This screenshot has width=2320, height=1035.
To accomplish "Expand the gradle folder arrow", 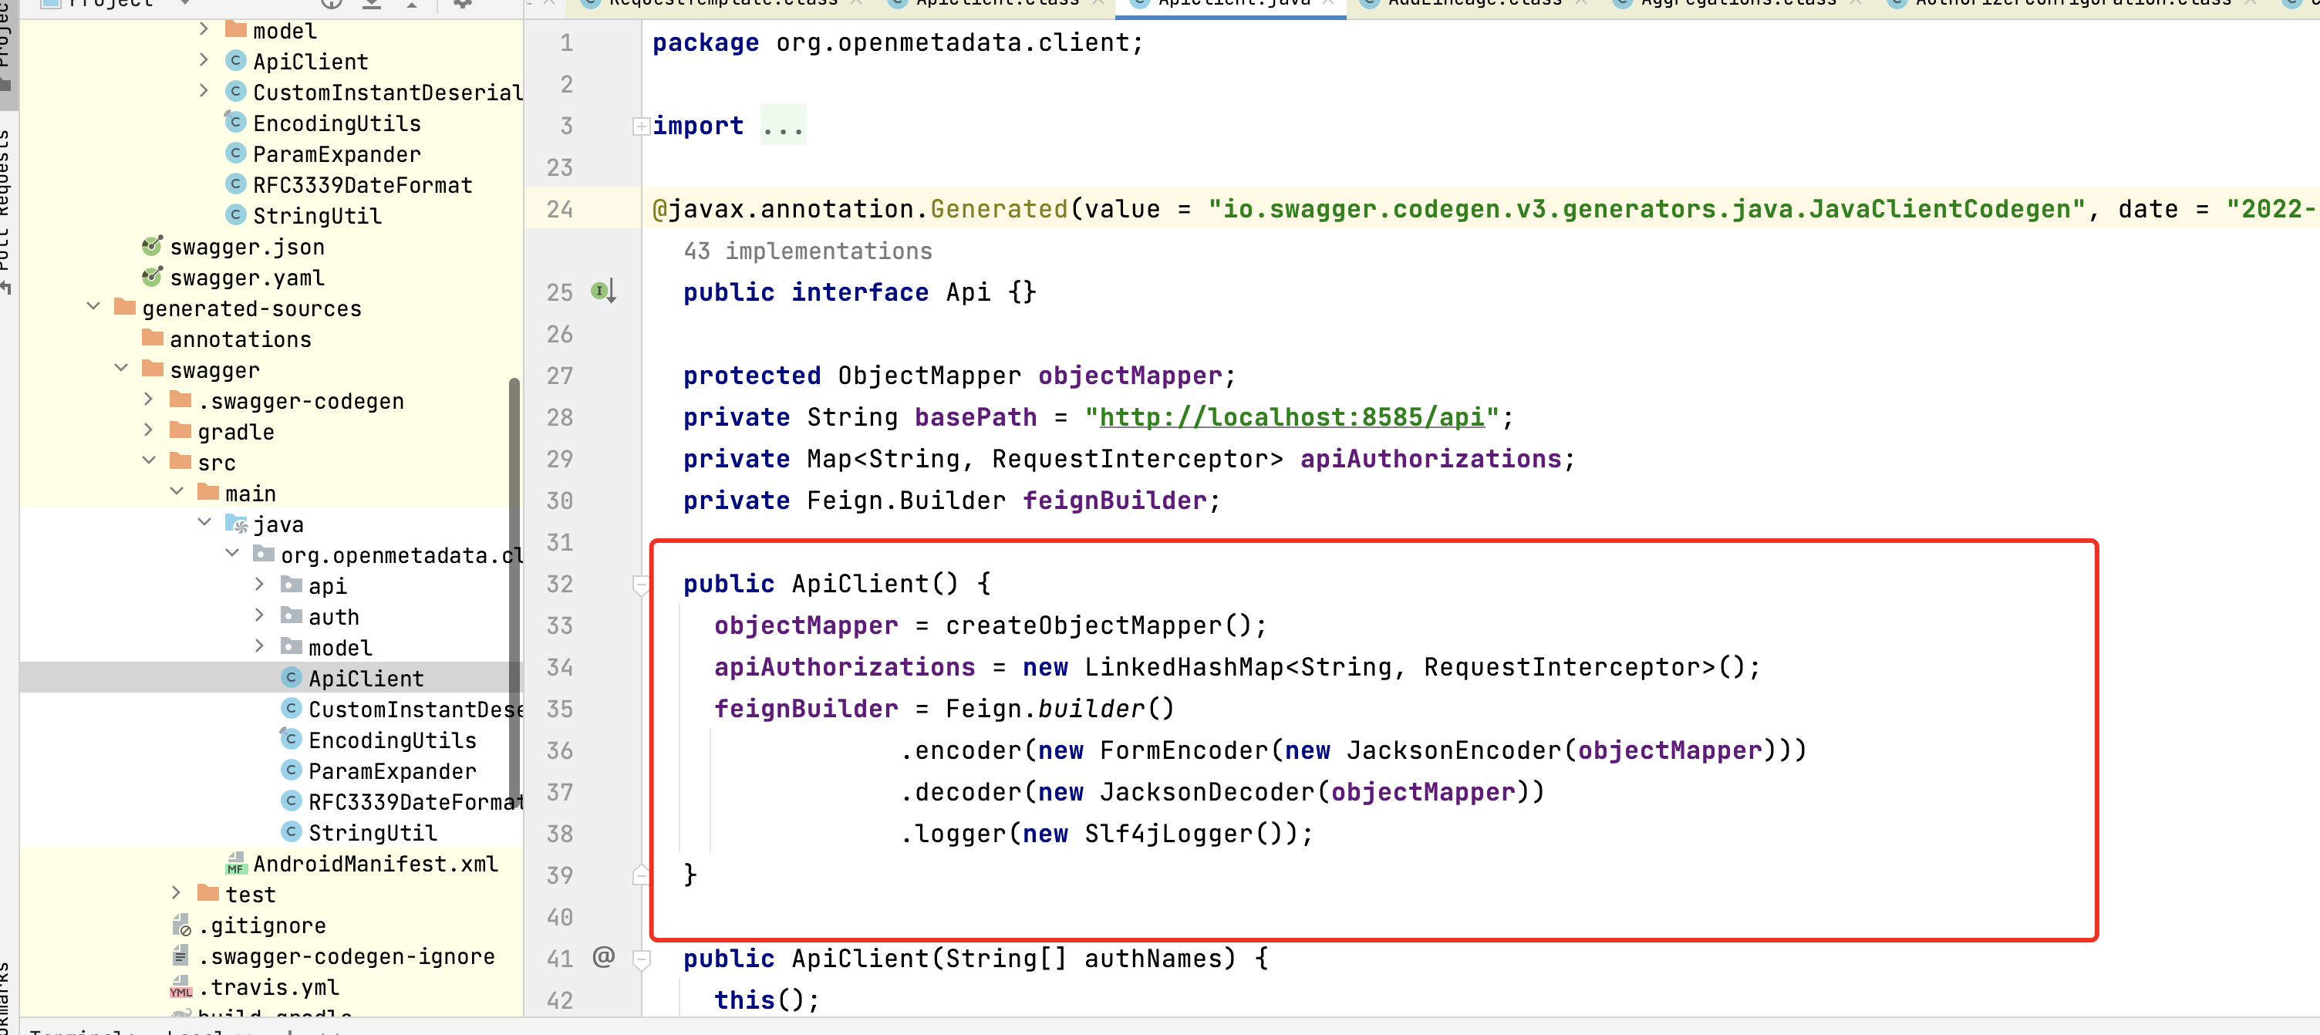I will [x=150, y=430].
